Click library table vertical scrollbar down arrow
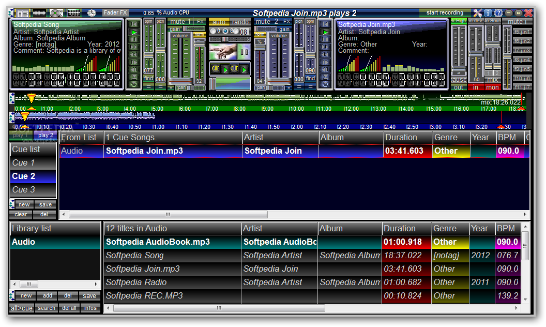 tap(525, 300)
